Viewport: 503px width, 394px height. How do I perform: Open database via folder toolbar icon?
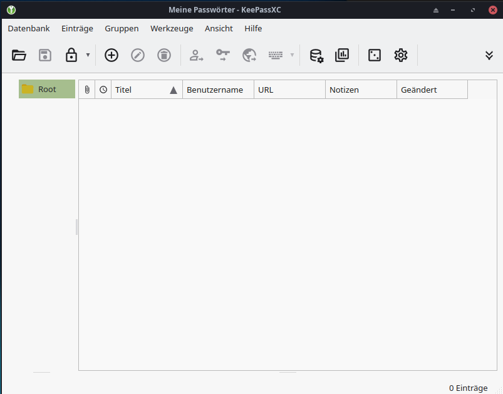pos(19,55)
